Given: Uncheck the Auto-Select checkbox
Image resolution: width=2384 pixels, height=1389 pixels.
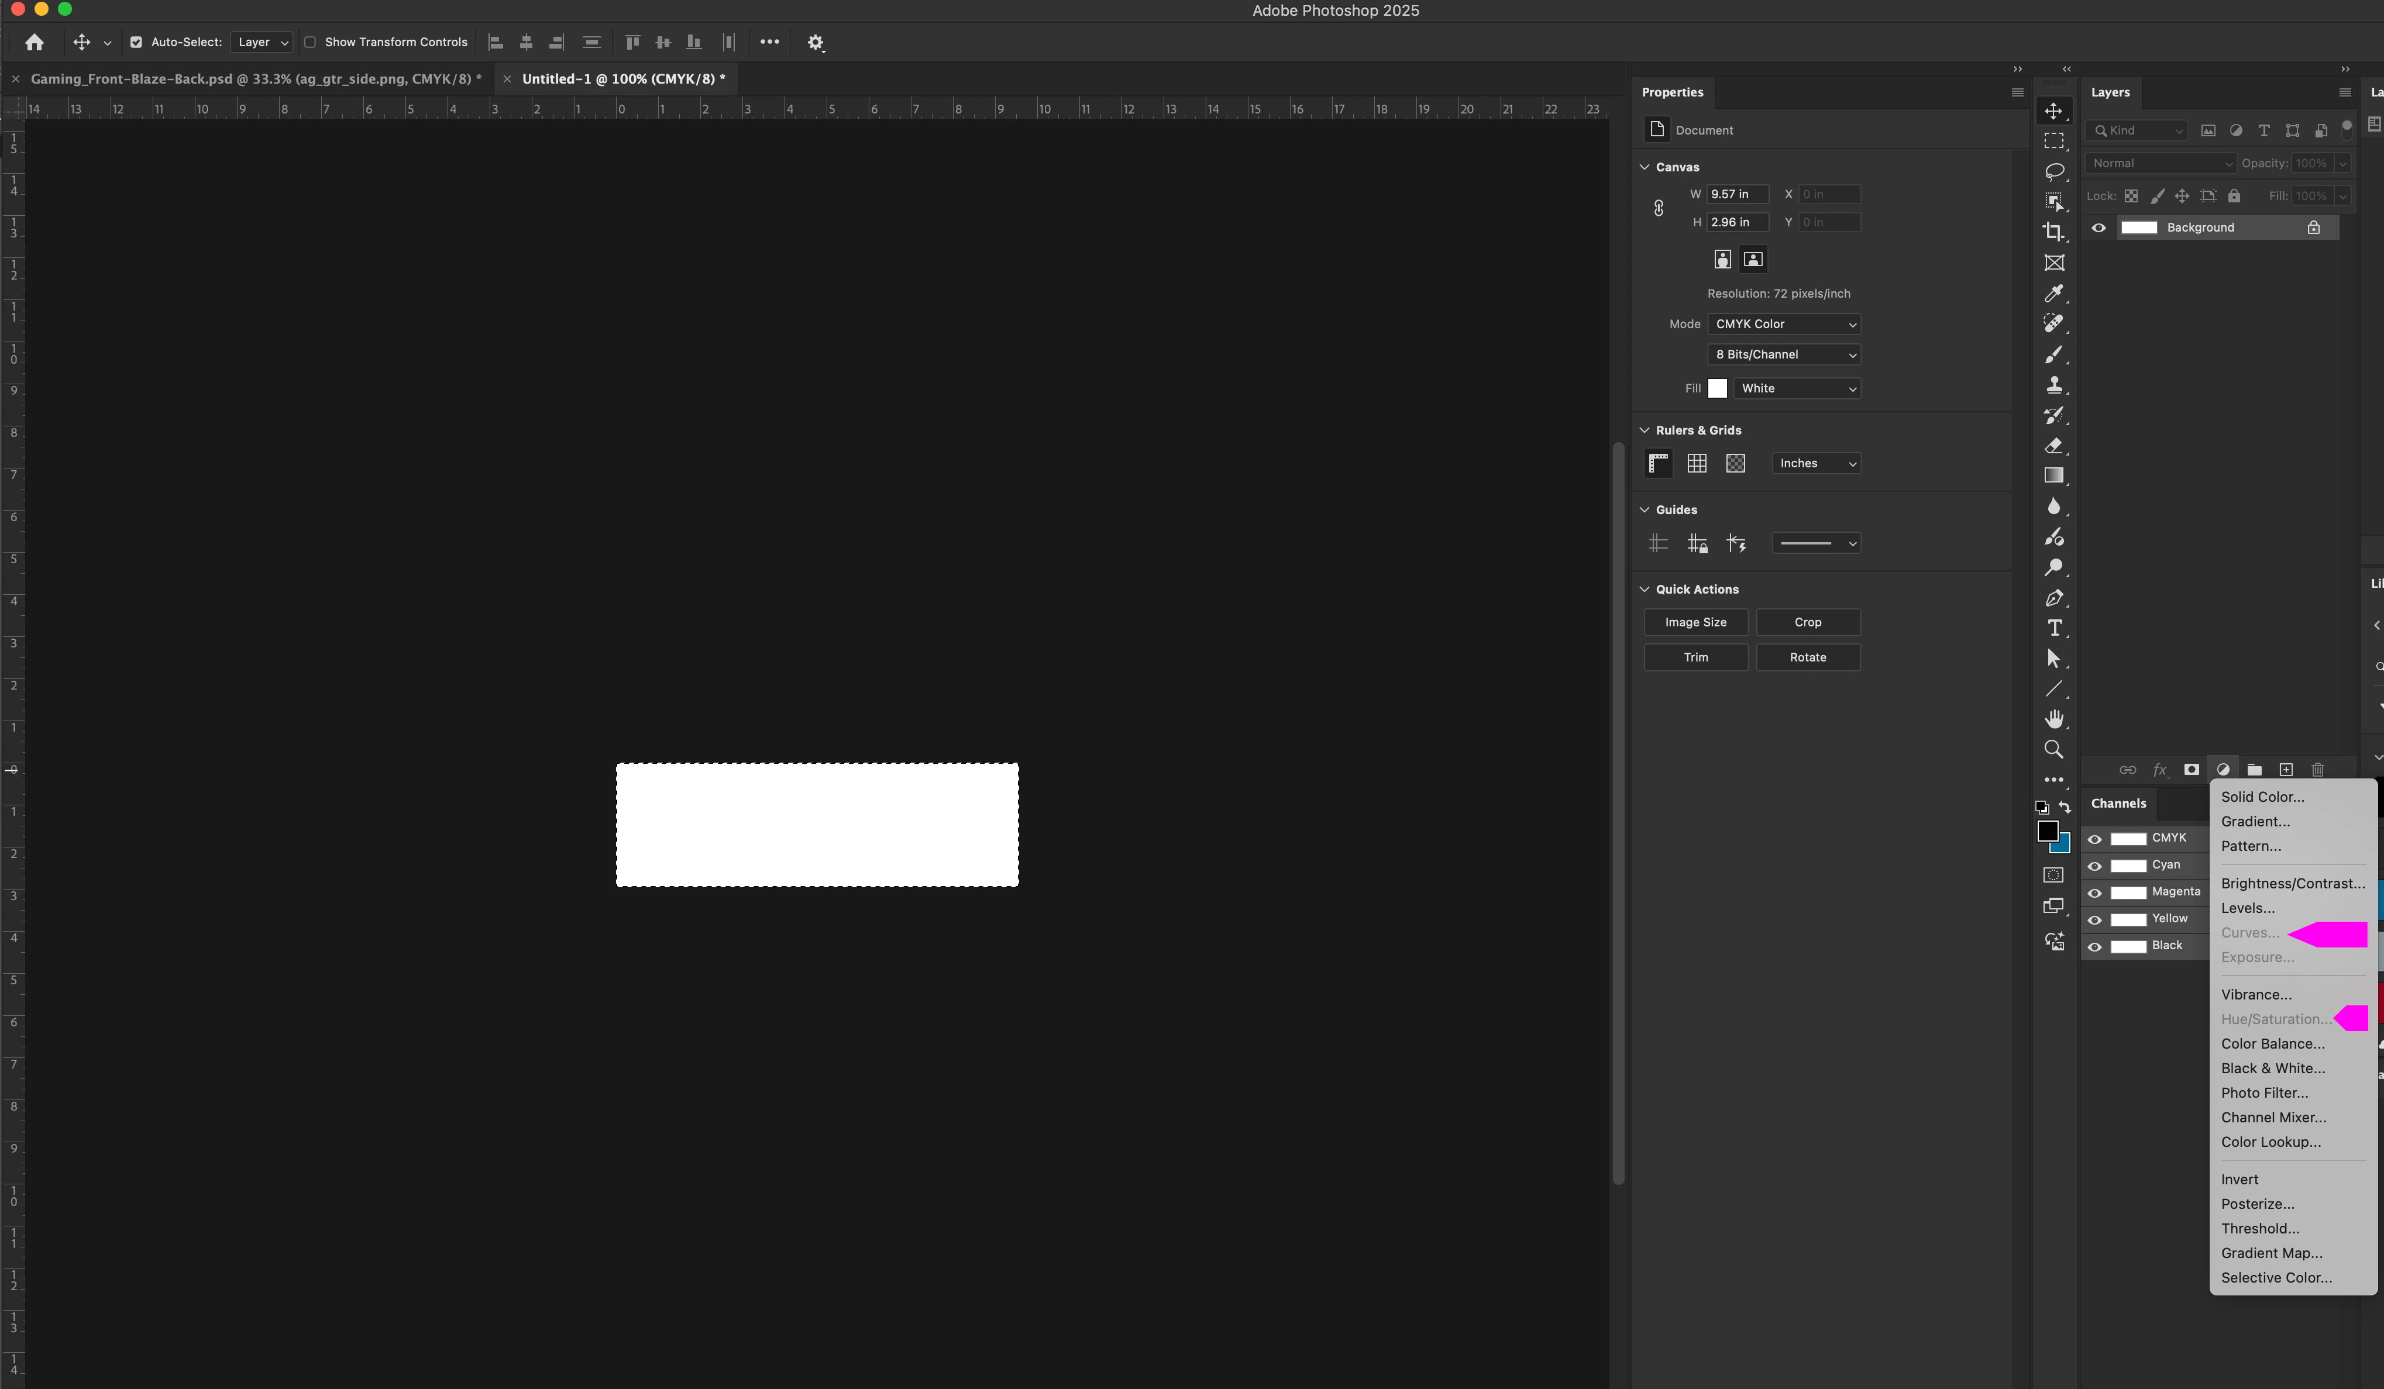Looking at the screenshot, I should pyautogui.click(x=136, y=43).
